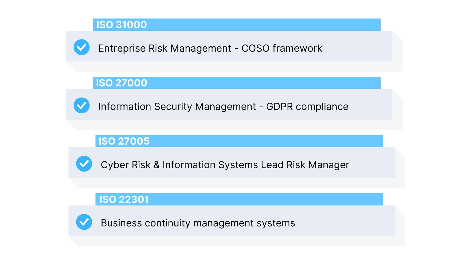Click the "Information Security Management" text

pyautogui.click(x=177, y=107)
